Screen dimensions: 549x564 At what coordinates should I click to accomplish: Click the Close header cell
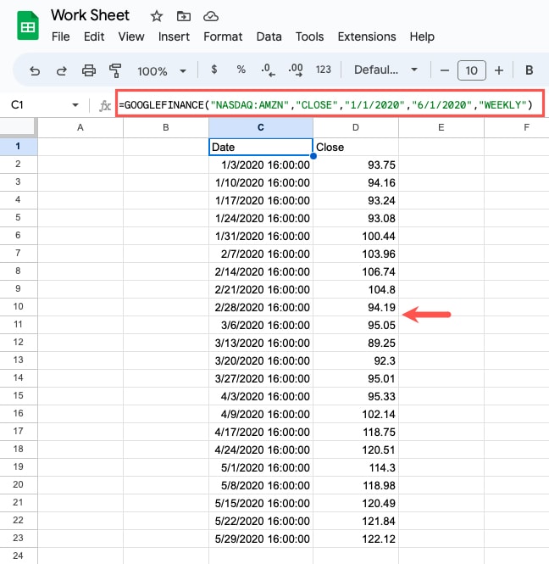click(x=356, y=147)
